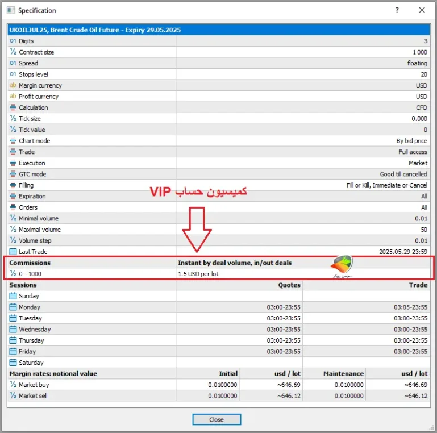The height and width of the screenshot is (433, 437).
Task: Click the calendar icon for Saturday
Action: click(13, 362)
